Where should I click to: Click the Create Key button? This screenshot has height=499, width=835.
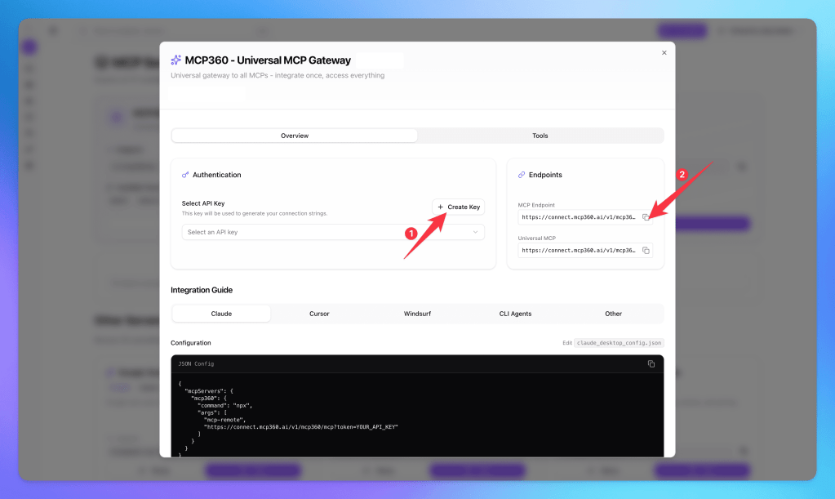pos(458,207)
